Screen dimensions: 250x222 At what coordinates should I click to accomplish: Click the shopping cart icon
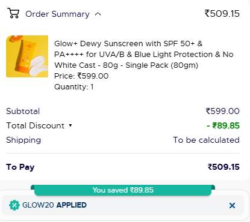[13, 13]
